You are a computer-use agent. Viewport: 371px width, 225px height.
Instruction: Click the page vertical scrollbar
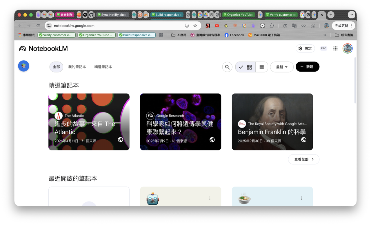pos(355,80)
